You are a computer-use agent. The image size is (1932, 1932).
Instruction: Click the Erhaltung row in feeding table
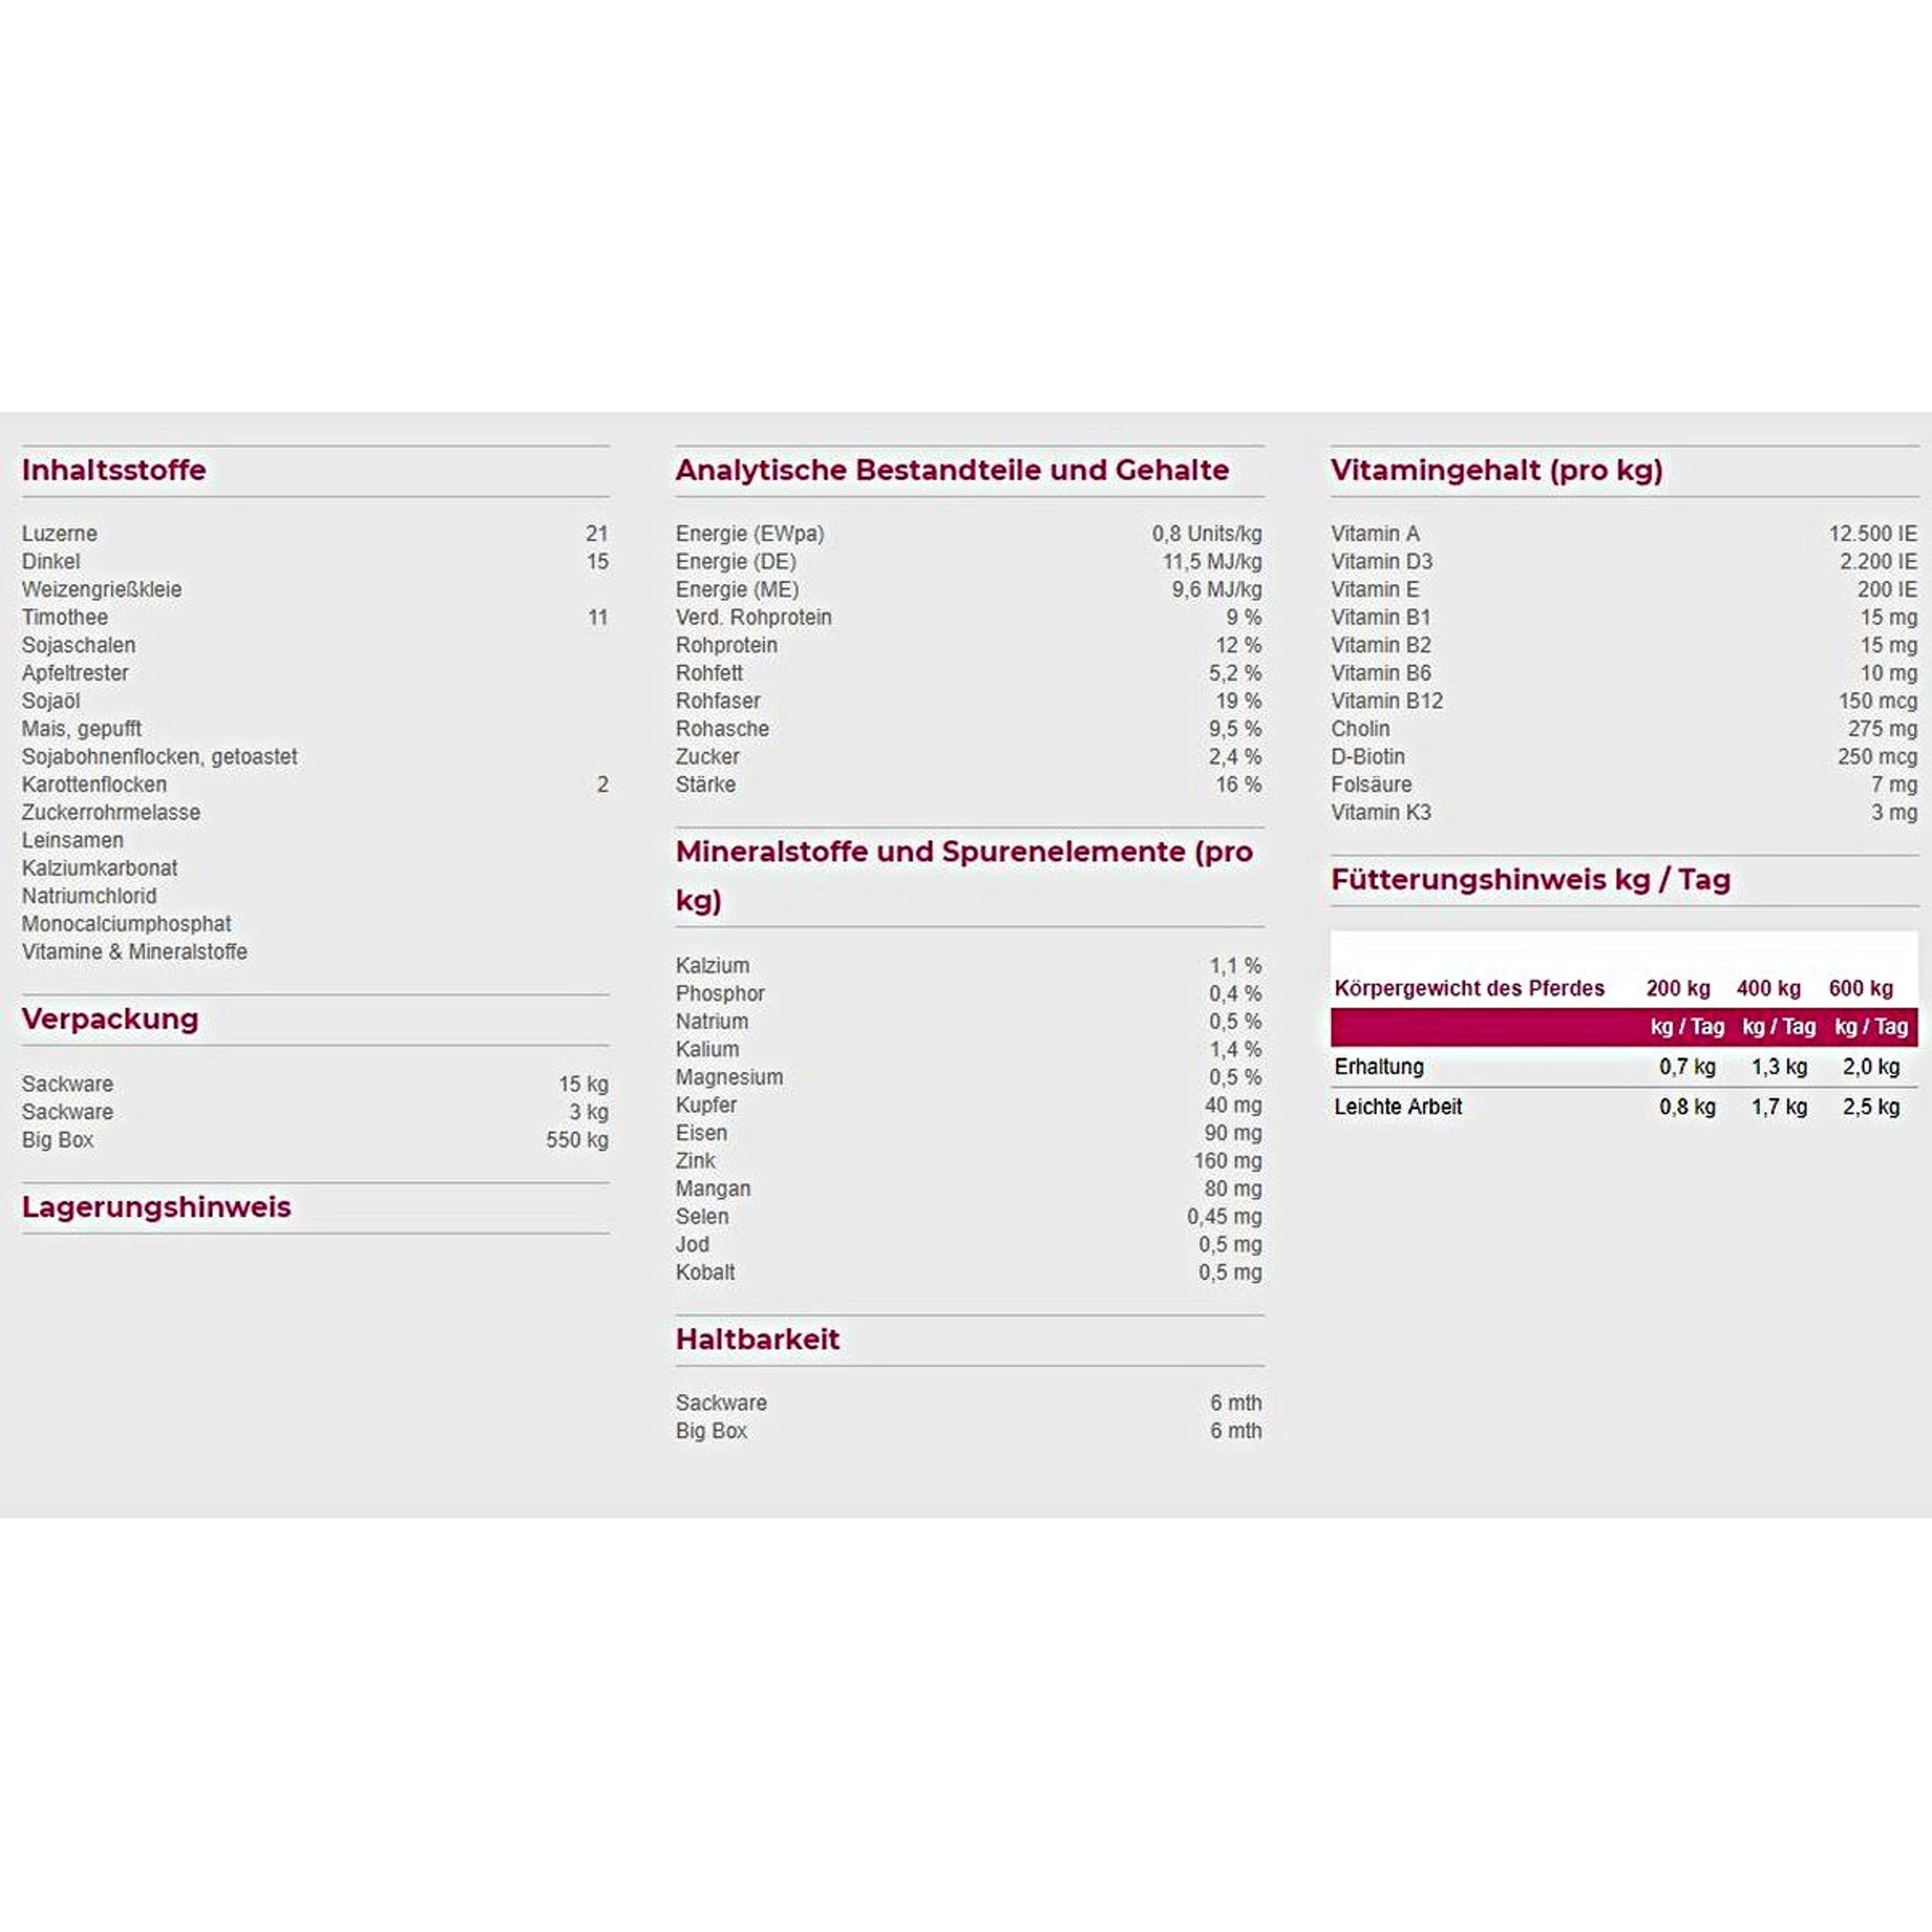[1624, 1067]
